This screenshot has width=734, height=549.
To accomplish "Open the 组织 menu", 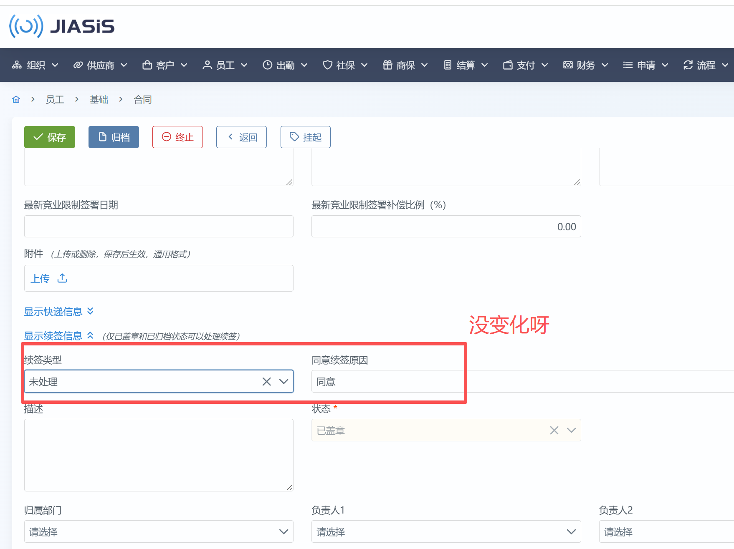I will (35, 65).
